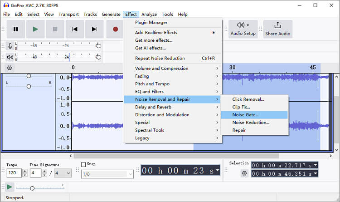Adjust the playback speed slider at bottom
Screen dimensions: 340x202
32,187
